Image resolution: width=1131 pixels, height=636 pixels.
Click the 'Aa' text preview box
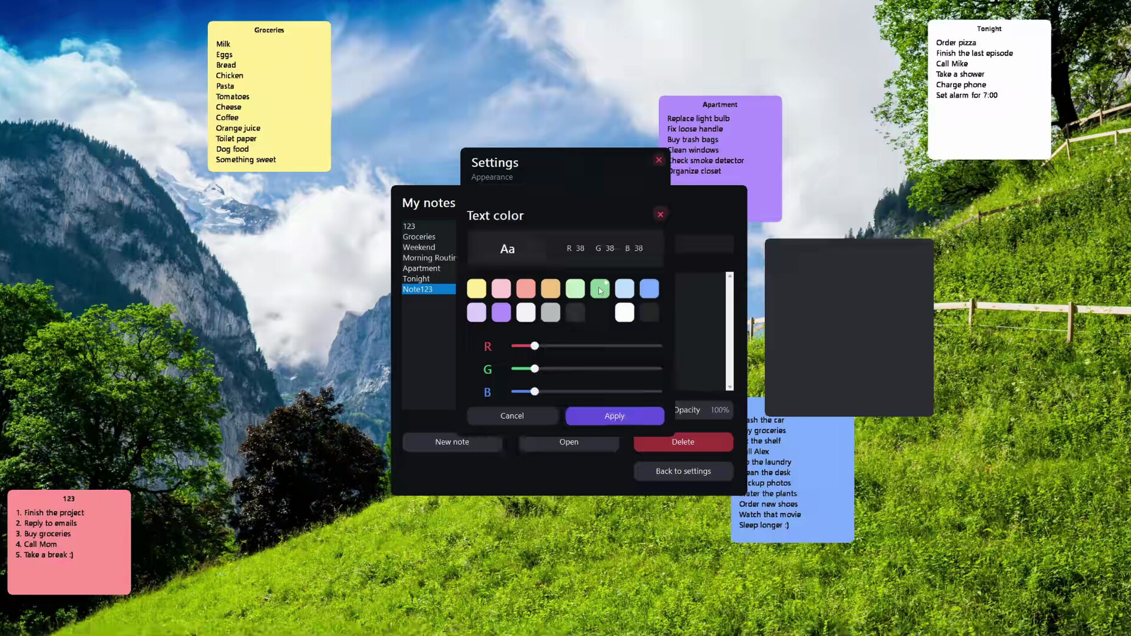click(507, 249)
